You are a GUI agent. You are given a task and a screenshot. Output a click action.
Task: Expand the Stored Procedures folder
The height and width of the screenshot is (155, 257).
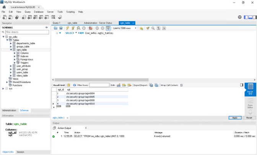[x=7, y=82]
